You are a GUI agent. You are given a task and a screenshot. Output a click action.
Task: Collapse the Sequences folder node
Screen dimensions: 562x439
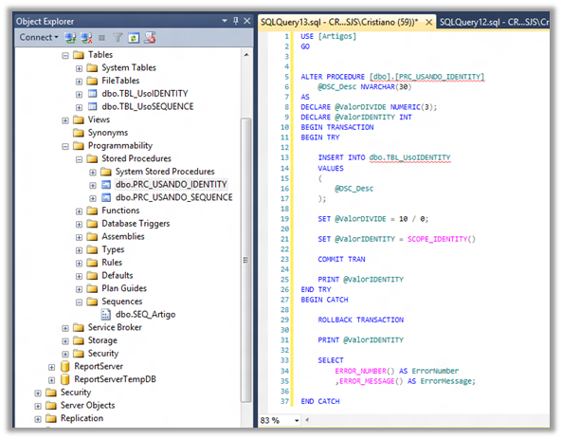click(79, 302)
